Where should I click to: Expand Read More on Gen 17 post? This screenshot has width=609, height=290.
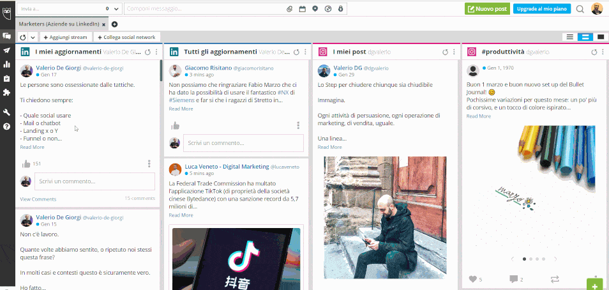pyautogui.click(x=32, y=147)
